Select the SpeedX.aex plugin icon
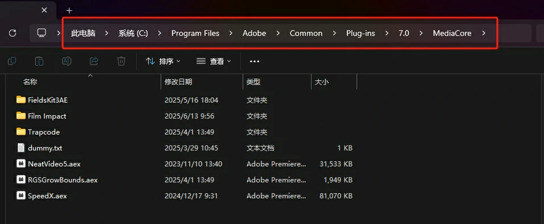 (21, 196)
